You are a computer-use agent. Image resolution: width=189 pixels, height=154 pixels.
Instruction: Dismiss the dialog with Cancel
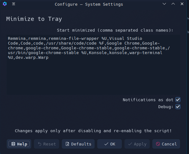click(x=166, y=144)
